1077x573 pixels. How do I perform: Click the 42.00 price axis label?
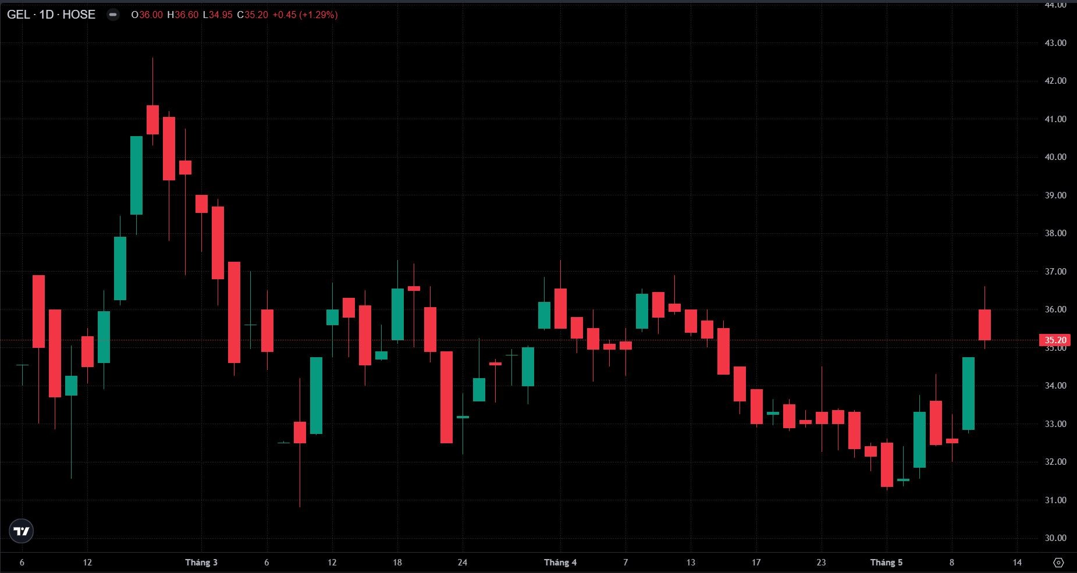(1055, 81)
